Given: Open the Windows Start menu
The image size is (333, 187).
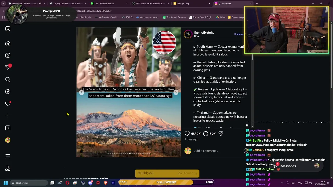Looking at the screenshot, I should [x=5, y=183].
